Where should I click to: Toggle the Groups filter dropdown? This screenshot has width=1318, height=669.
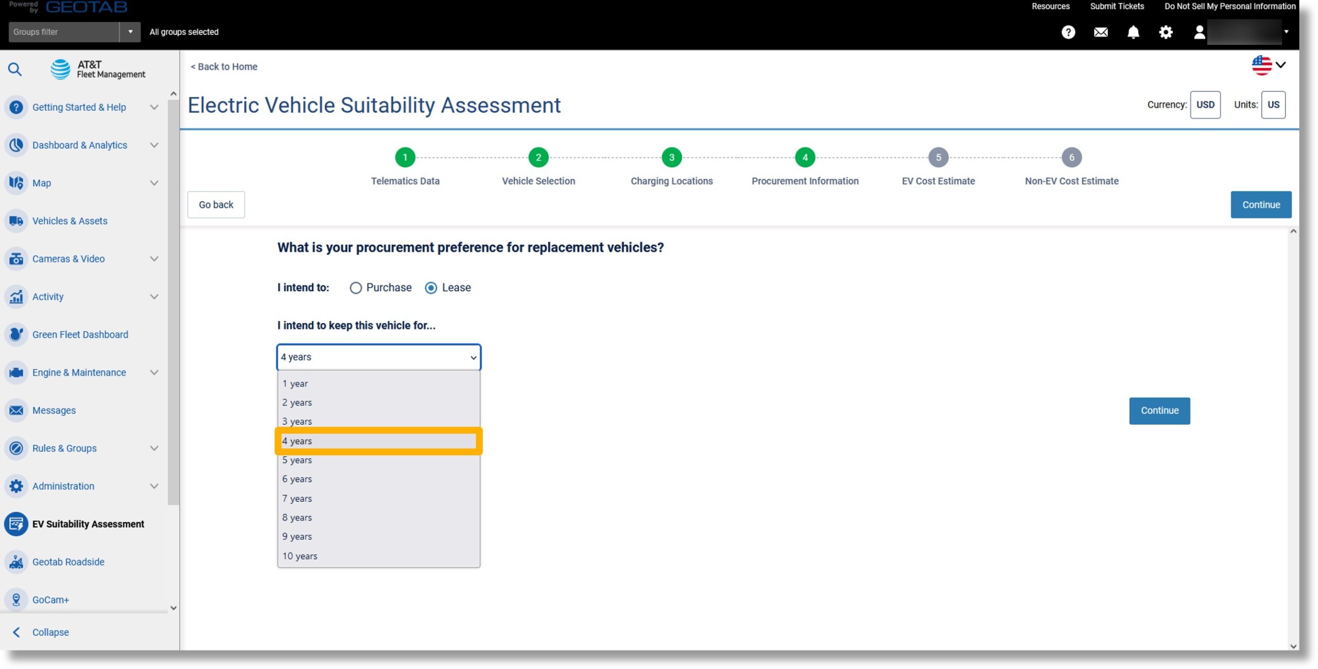pyautogui.click(x=130, y=31)
